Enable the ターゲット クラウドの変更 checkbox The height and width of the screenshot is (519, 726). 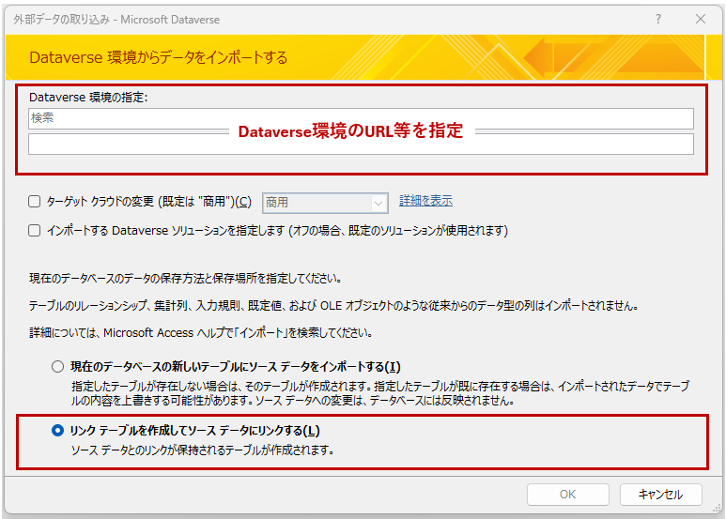tap(35, 201)
